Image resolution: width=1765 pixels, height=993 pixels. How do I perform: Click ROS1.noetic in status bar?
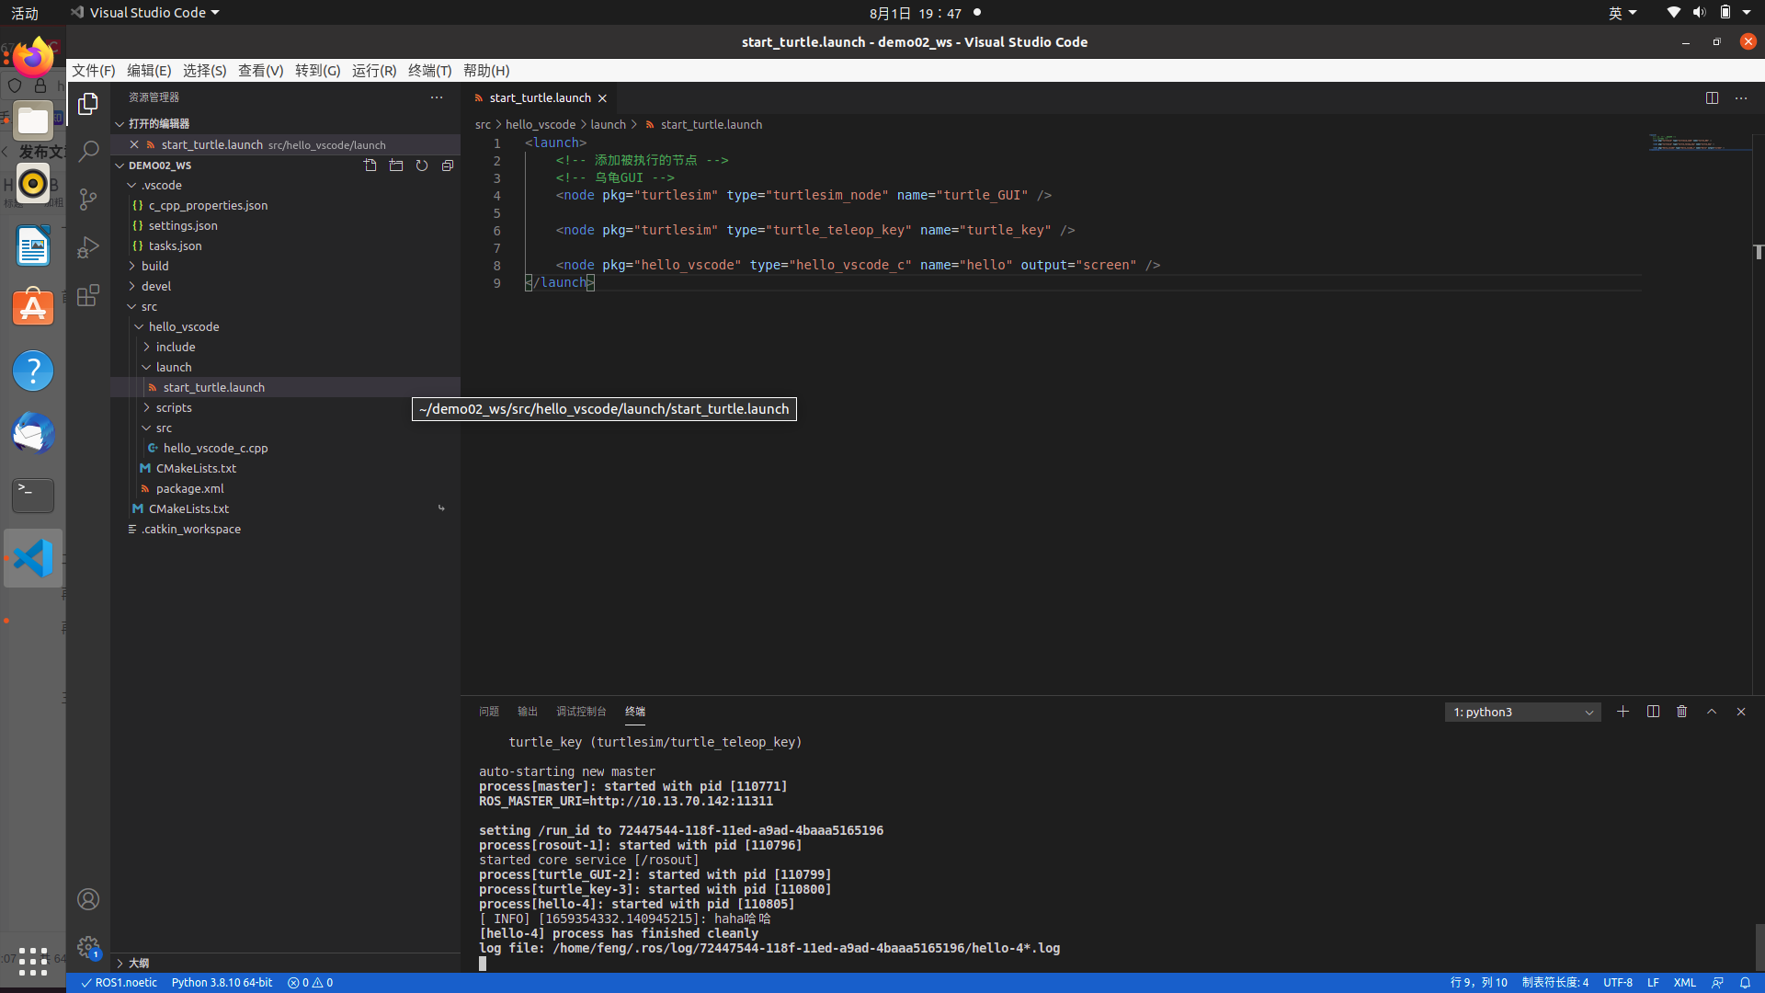tap(120, 982)
